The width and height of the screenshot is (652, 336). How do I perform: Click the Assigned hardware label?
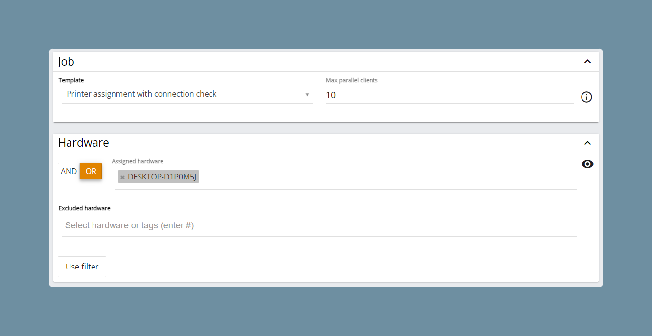coord(138,161)
